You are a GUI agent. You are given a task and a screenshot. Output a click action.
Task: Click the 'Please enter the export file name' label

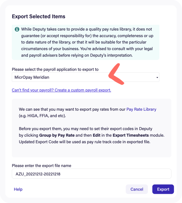(42, 166)
